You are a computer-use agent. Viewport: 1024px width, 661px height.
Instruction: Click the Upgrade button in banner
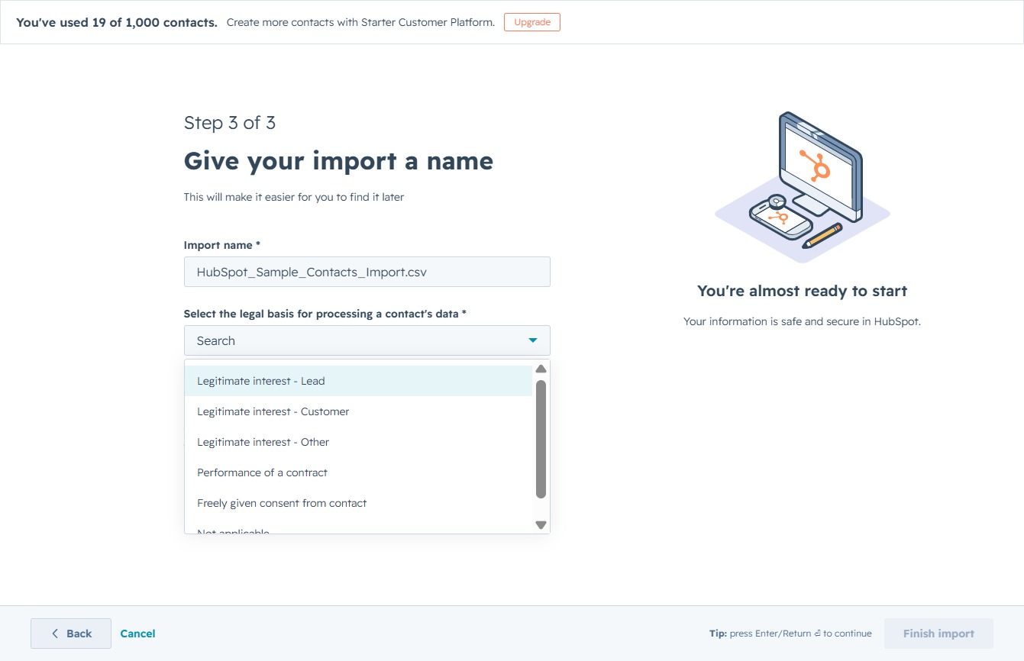pos(532,22)
